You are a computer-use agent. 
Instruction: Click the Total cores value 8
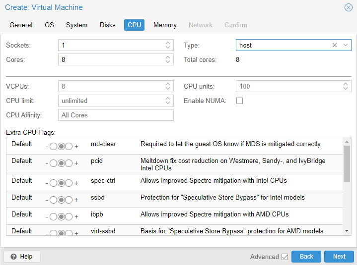[x=238, y=59]
